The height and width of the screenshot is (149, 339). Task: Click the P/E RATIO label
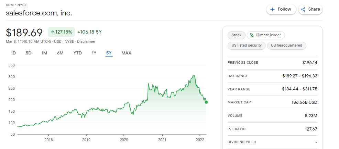(x=237, y=129)
